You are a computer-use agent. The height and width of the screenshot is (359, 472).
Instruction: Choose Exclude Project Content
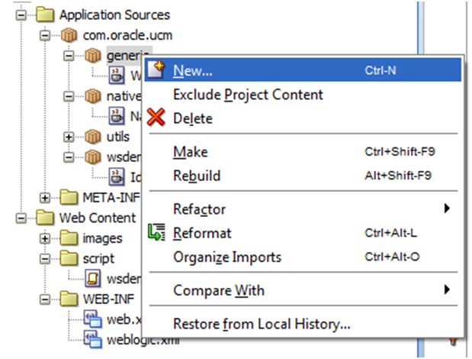click(x=249, y=95)
